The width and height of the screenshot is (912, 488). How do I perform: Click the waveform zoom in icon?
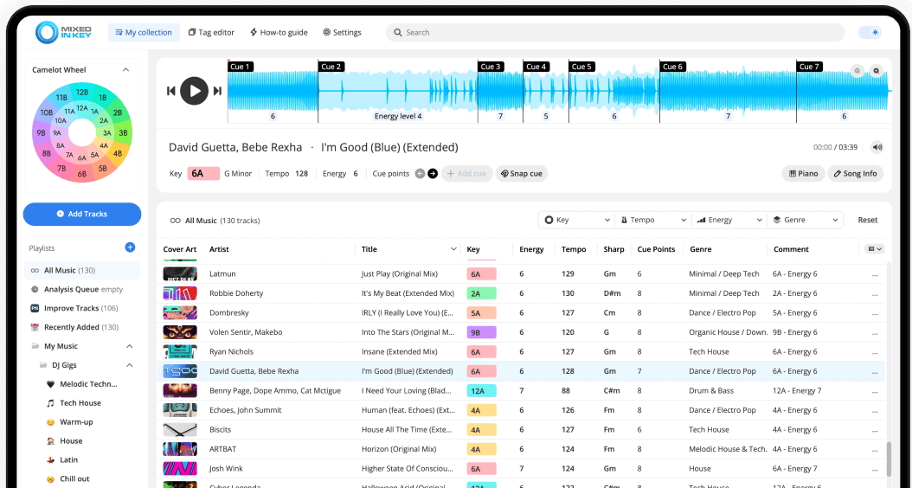[x=876, y=71]
